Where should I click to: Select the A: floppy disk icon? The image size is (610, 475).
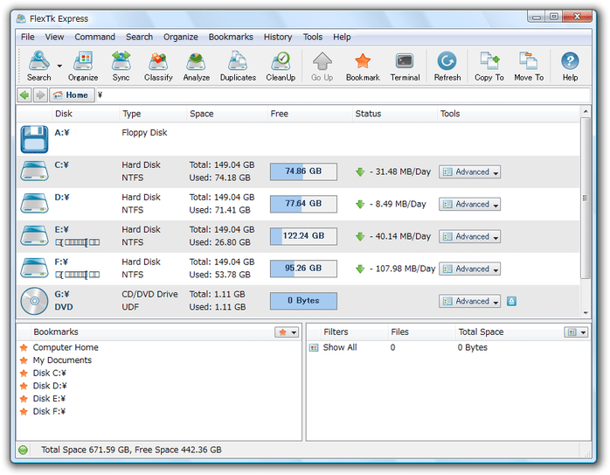click(34, 139)
